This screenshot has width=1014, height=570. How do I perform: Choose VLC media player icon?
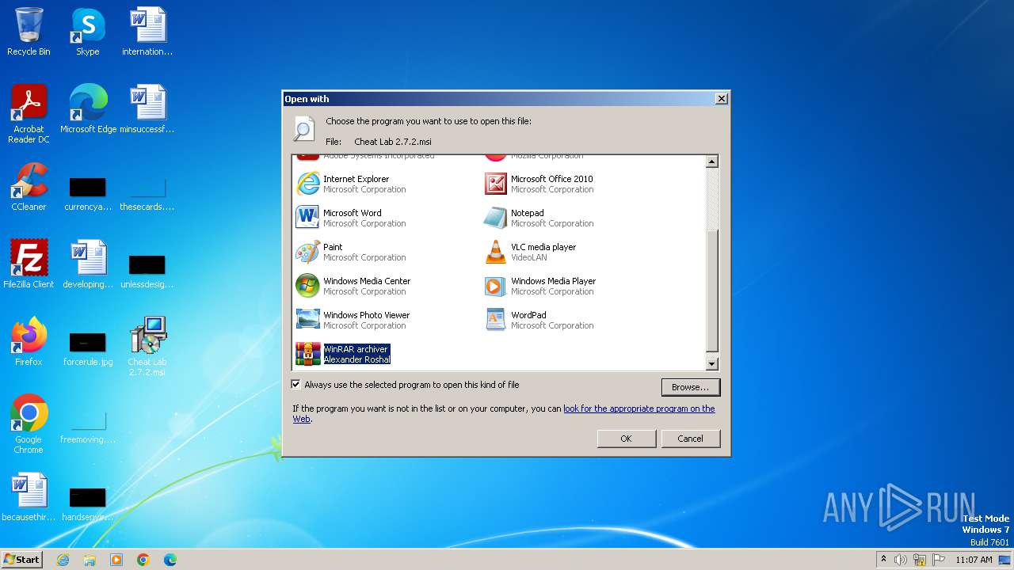(x=495, y=252)
